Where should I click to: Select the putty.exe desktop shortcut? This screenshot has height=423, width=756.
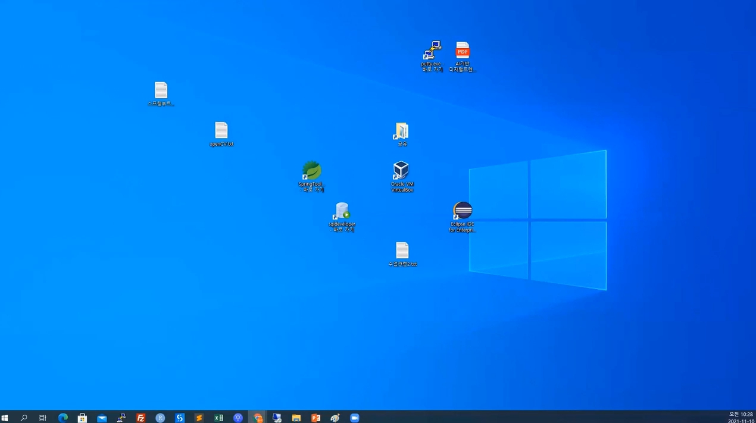click(x=432, y=51)
